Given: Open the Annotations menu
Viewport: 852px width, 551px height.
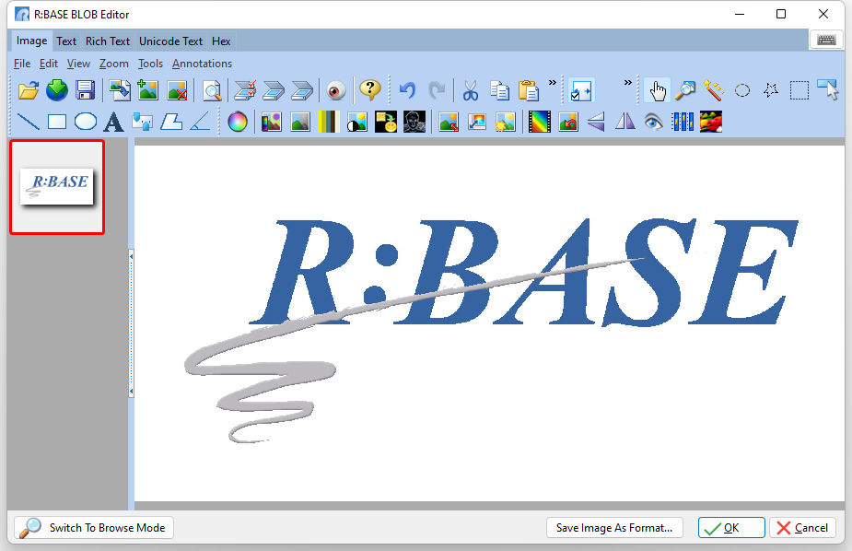Looking at the screenshot, I should [x=202, y=64].
